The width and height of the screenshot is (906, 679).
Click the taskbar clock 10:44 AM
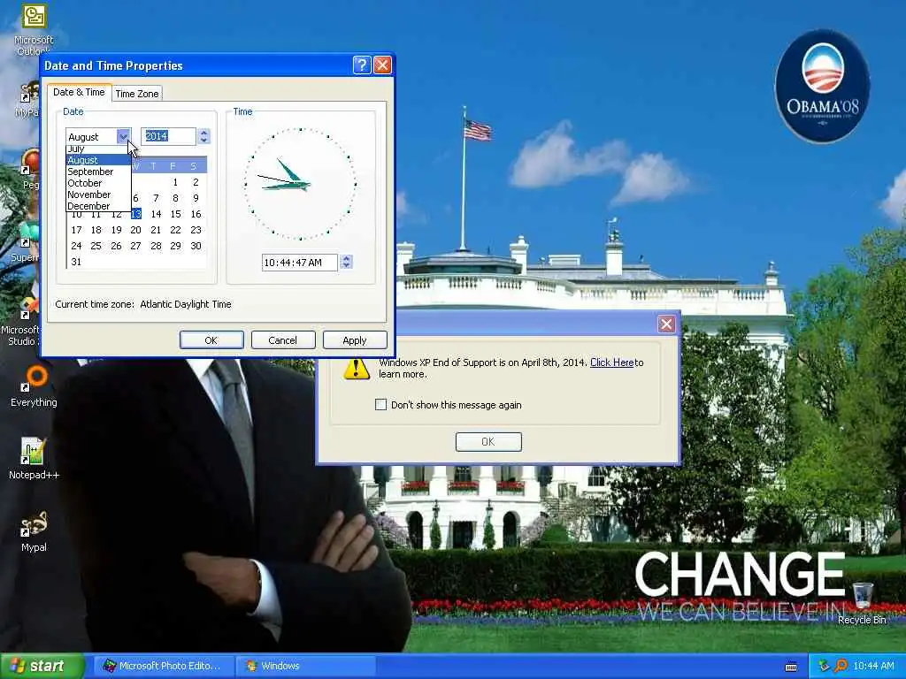[x=873, y=667]
